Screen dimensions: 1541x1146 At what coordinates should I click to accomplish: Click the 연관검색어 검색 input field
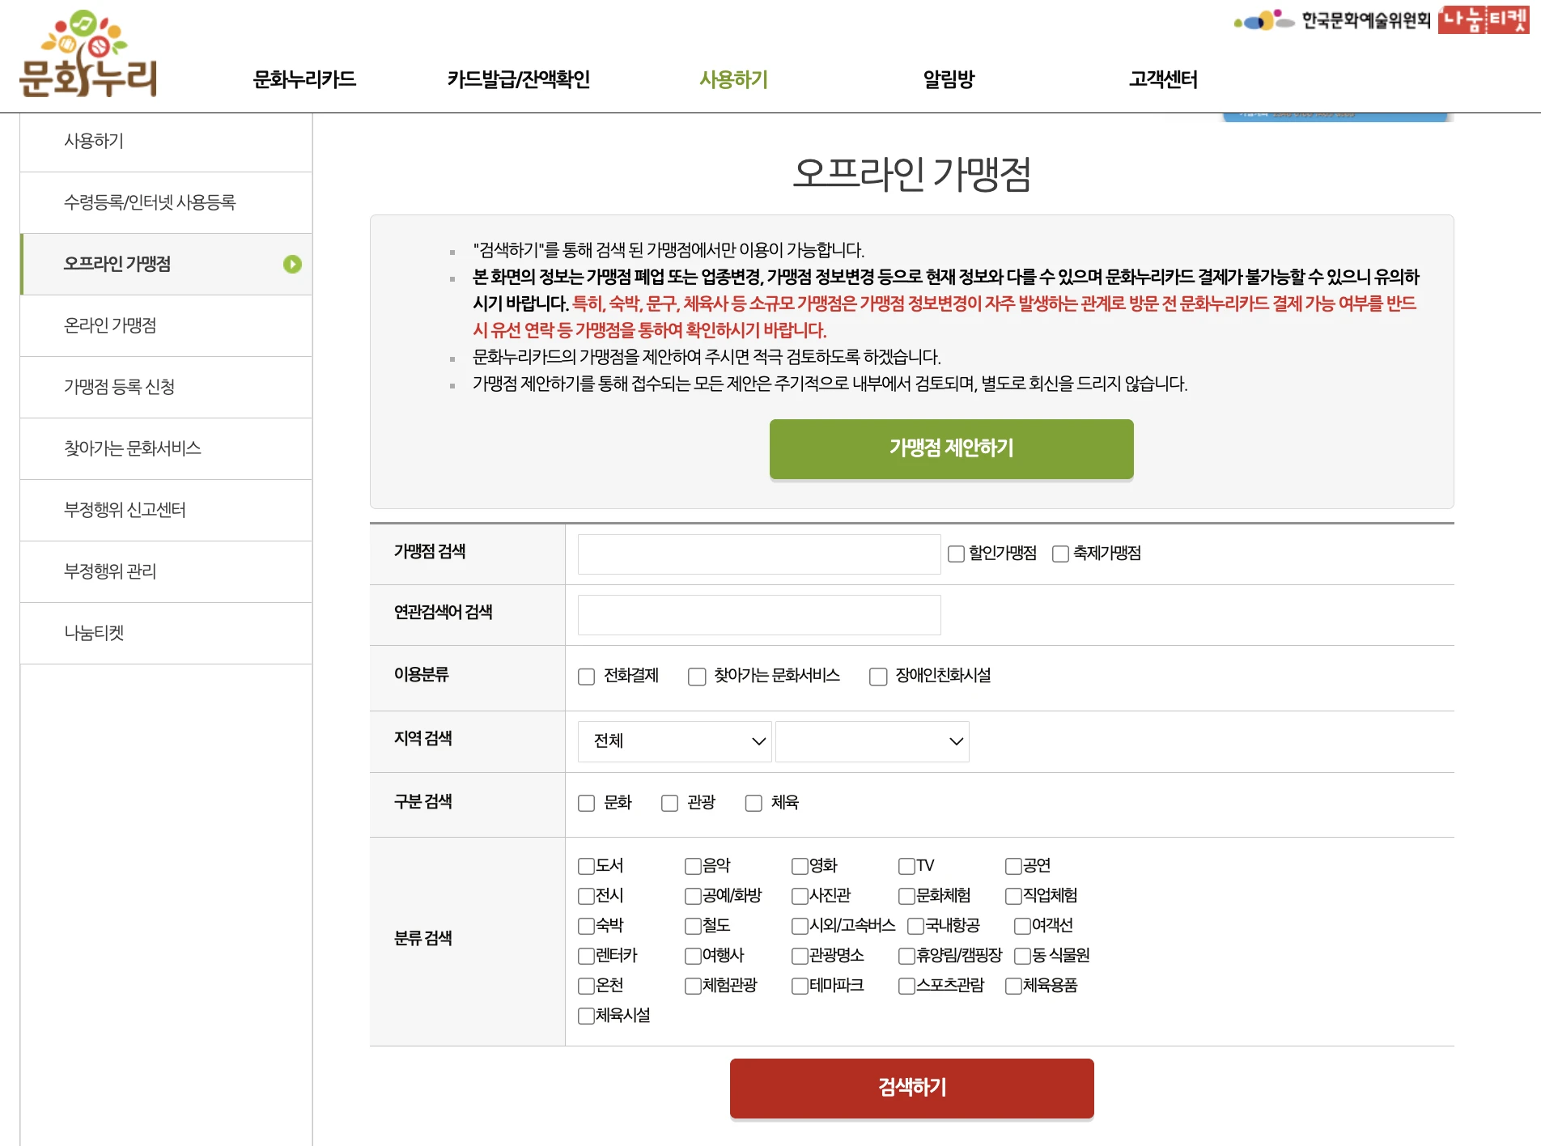click(758, 615)
